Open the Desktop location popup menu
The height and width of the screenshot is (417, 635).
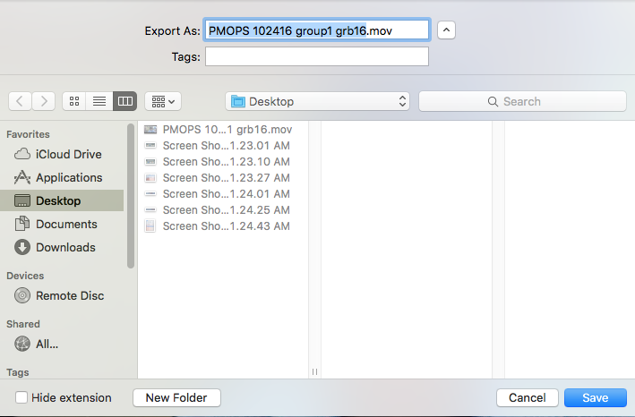(317, 101)
